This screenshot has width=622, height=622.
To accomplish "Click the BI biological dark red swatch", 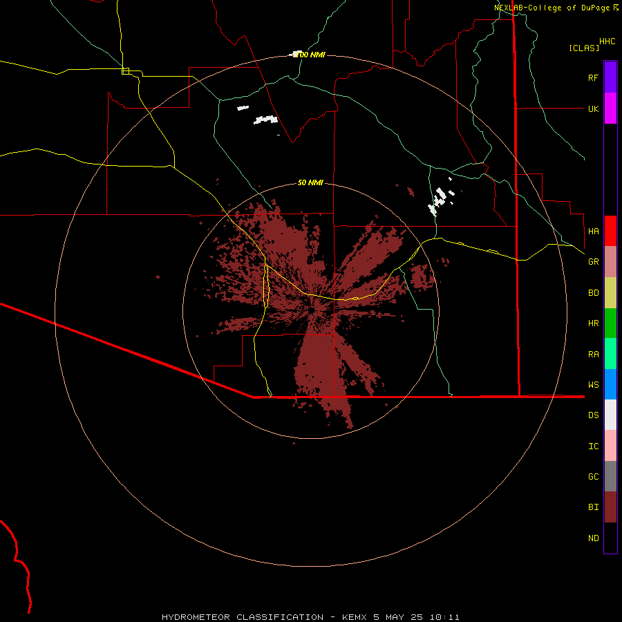I will [x=610, y=507].
